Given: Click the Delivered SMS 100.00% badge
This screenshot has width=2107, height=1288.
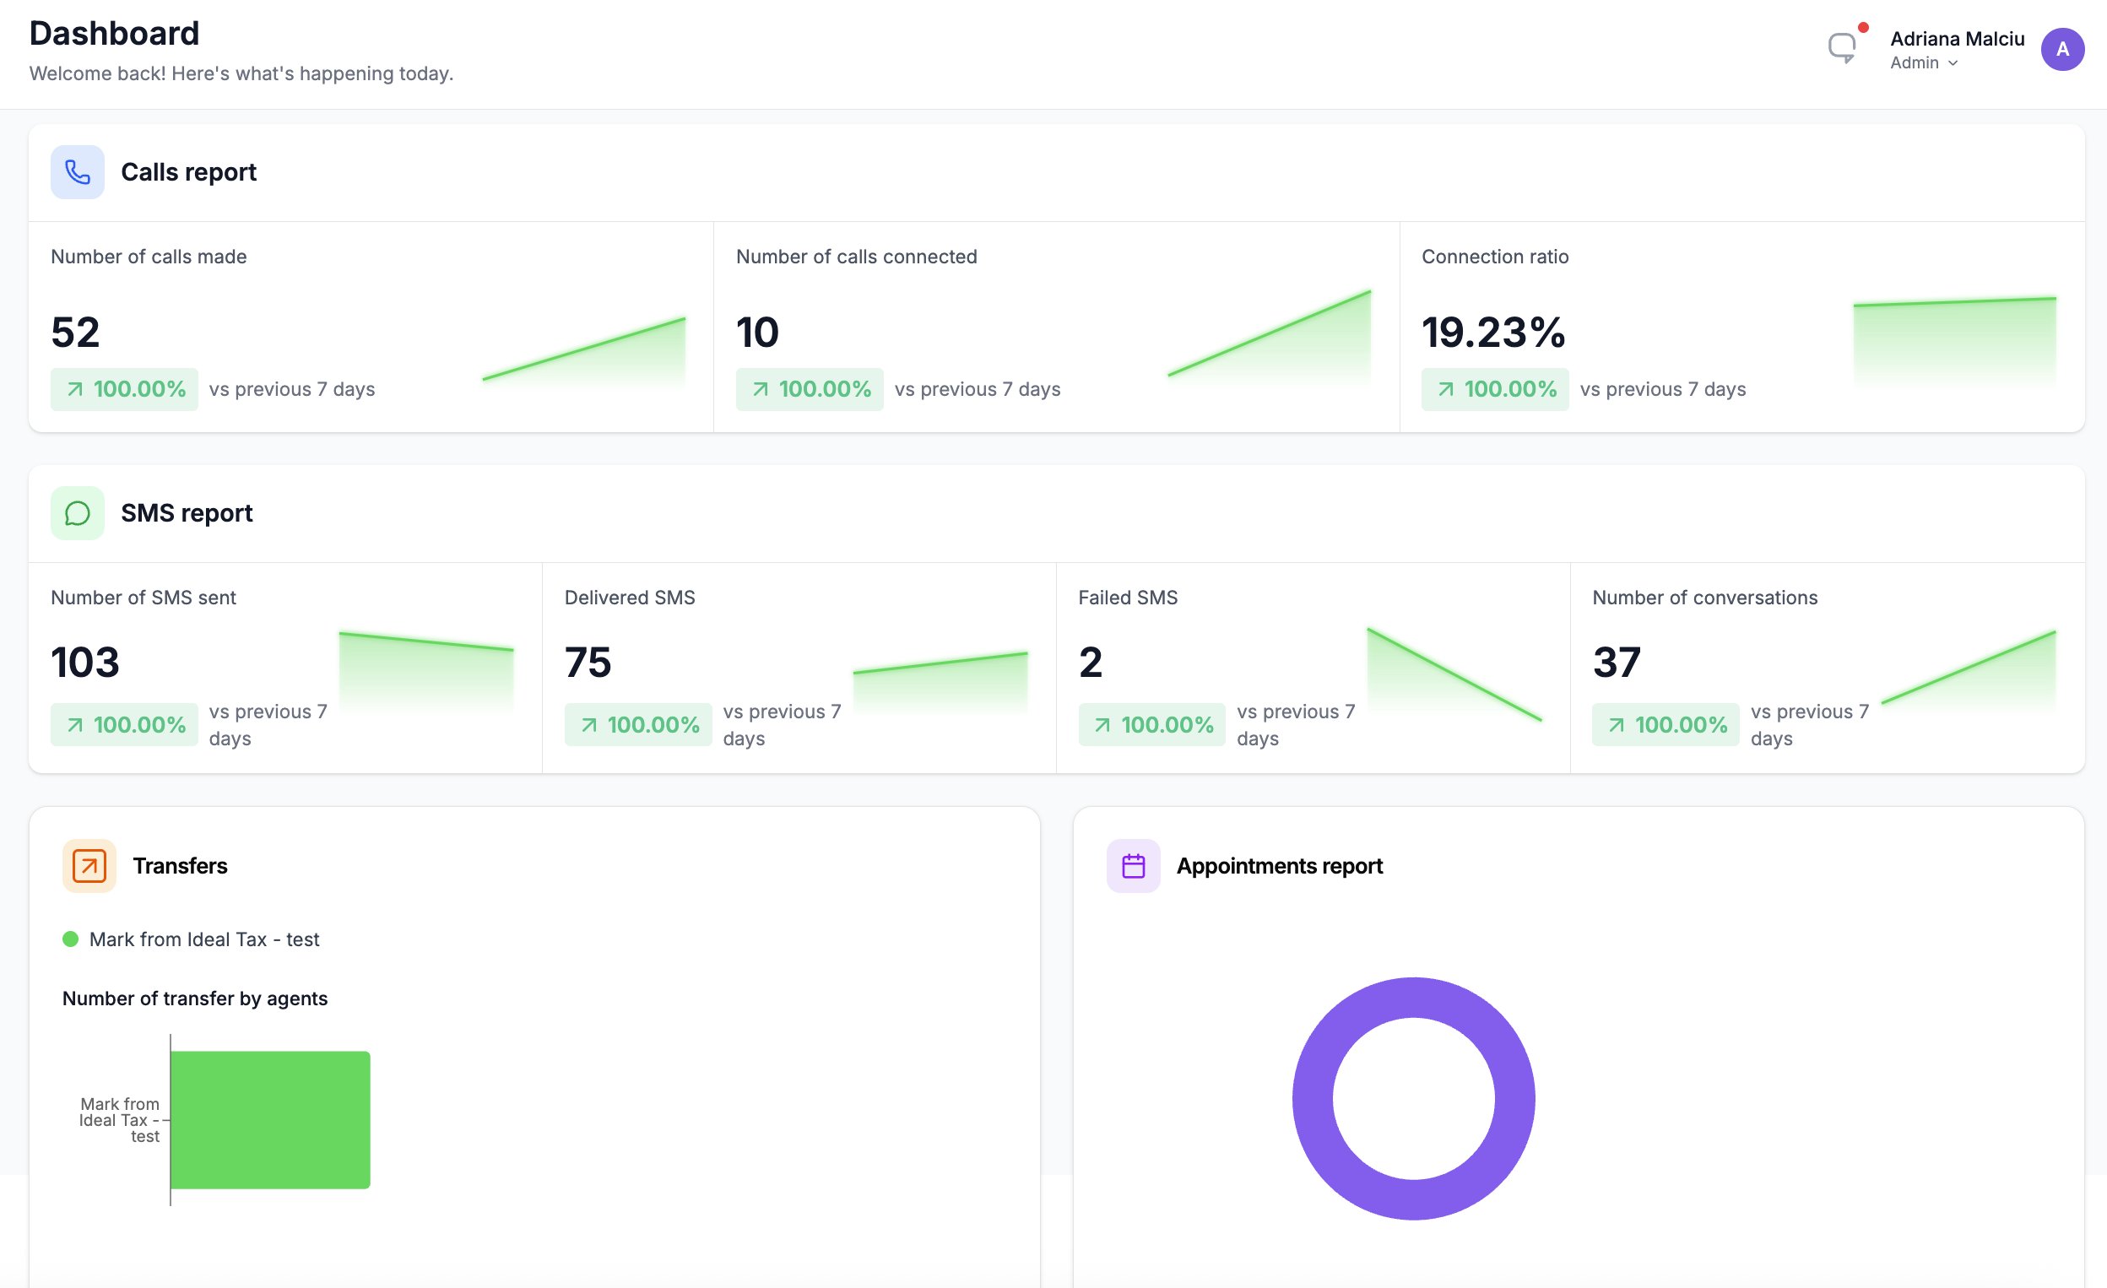Looking at the screenshot, I should click(638, 725).
